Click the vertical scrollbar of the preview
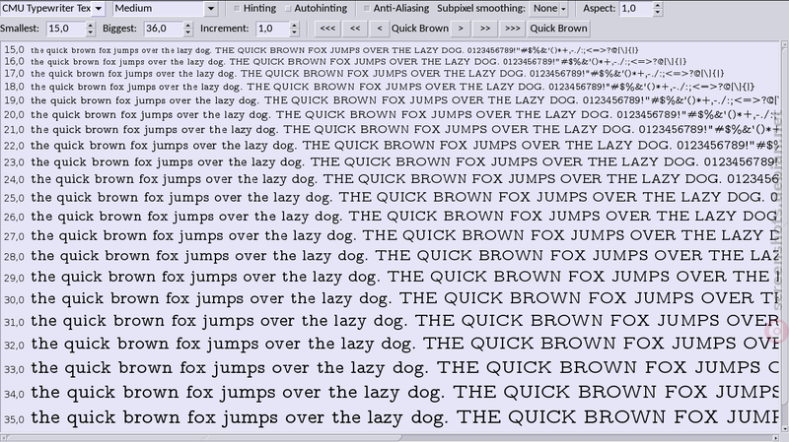The height and width of the screenshot is (442, 789). pyautogui.click(x=784, y=236)
